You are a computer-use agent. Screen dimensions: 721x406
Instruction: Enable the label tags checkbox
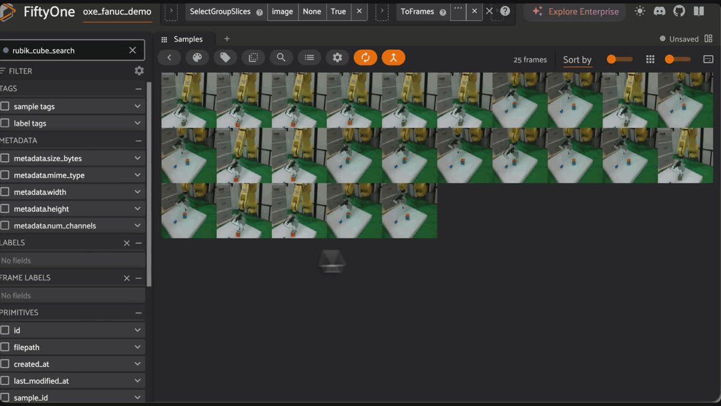5,123
